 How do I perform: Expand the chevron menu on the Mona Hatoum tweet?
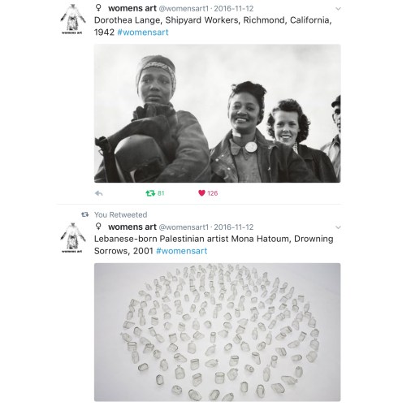tap(338, 227)
